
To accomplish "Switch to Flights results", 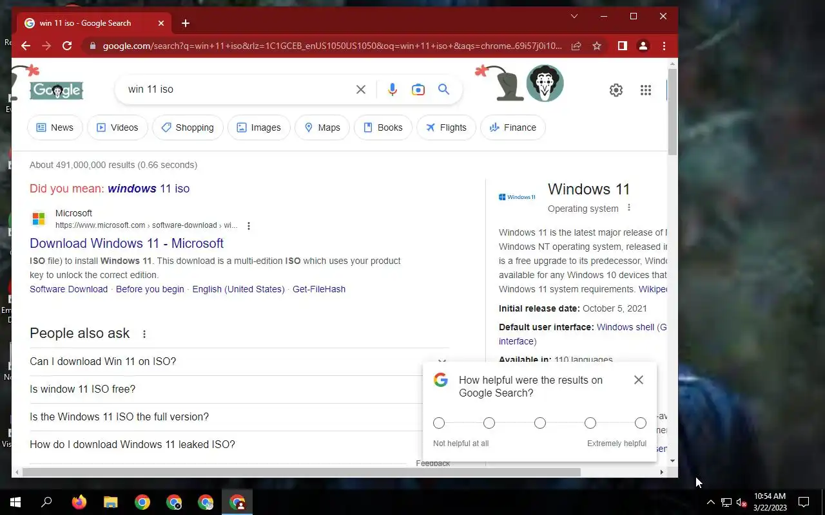I will click(446, 127).
